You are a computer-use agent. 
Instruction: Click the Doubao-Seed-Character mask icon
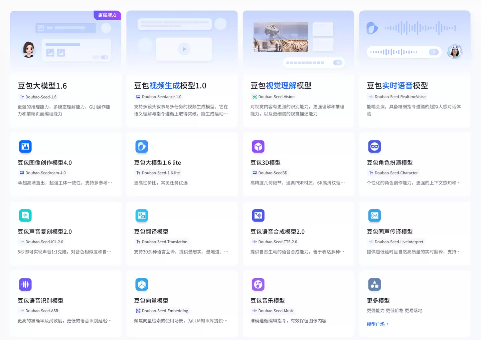click(374, 146)
